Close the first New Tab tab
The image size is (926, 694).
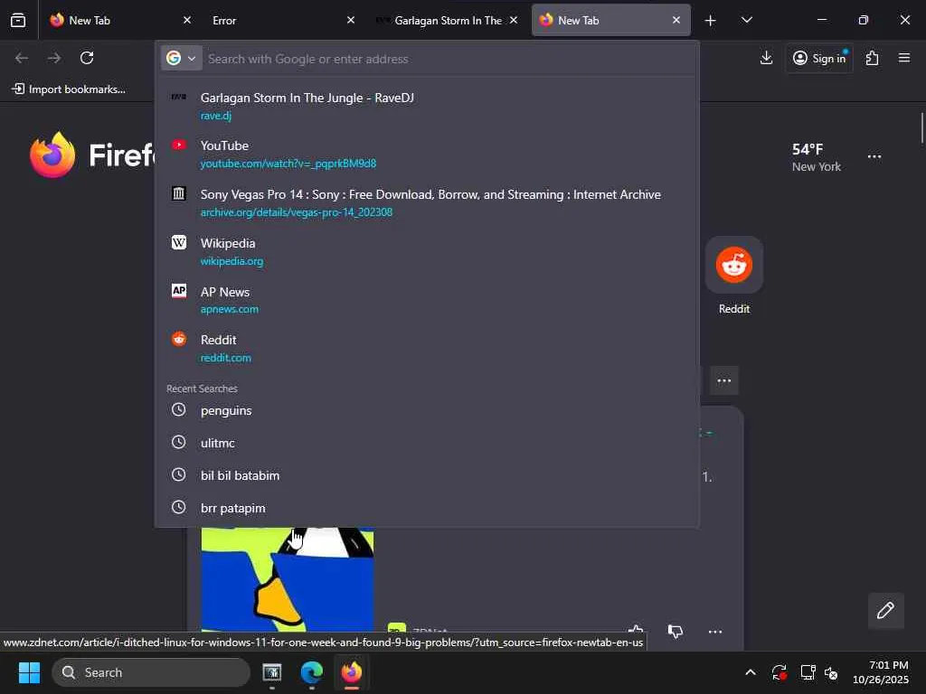coord(187,20)
